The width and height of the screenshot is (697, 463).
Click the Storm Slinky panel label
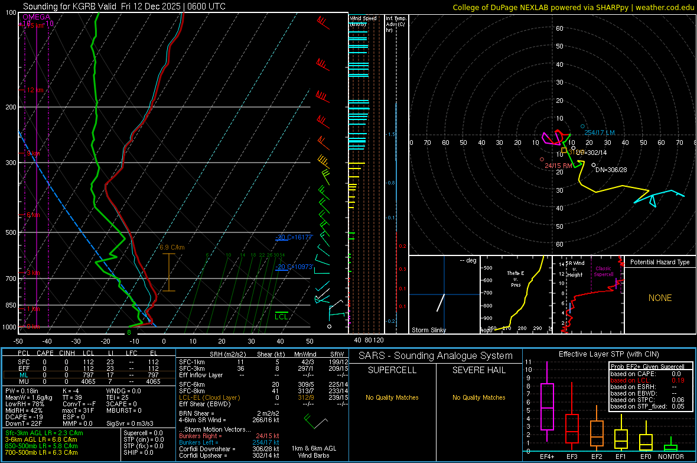(x=428, y=330)
